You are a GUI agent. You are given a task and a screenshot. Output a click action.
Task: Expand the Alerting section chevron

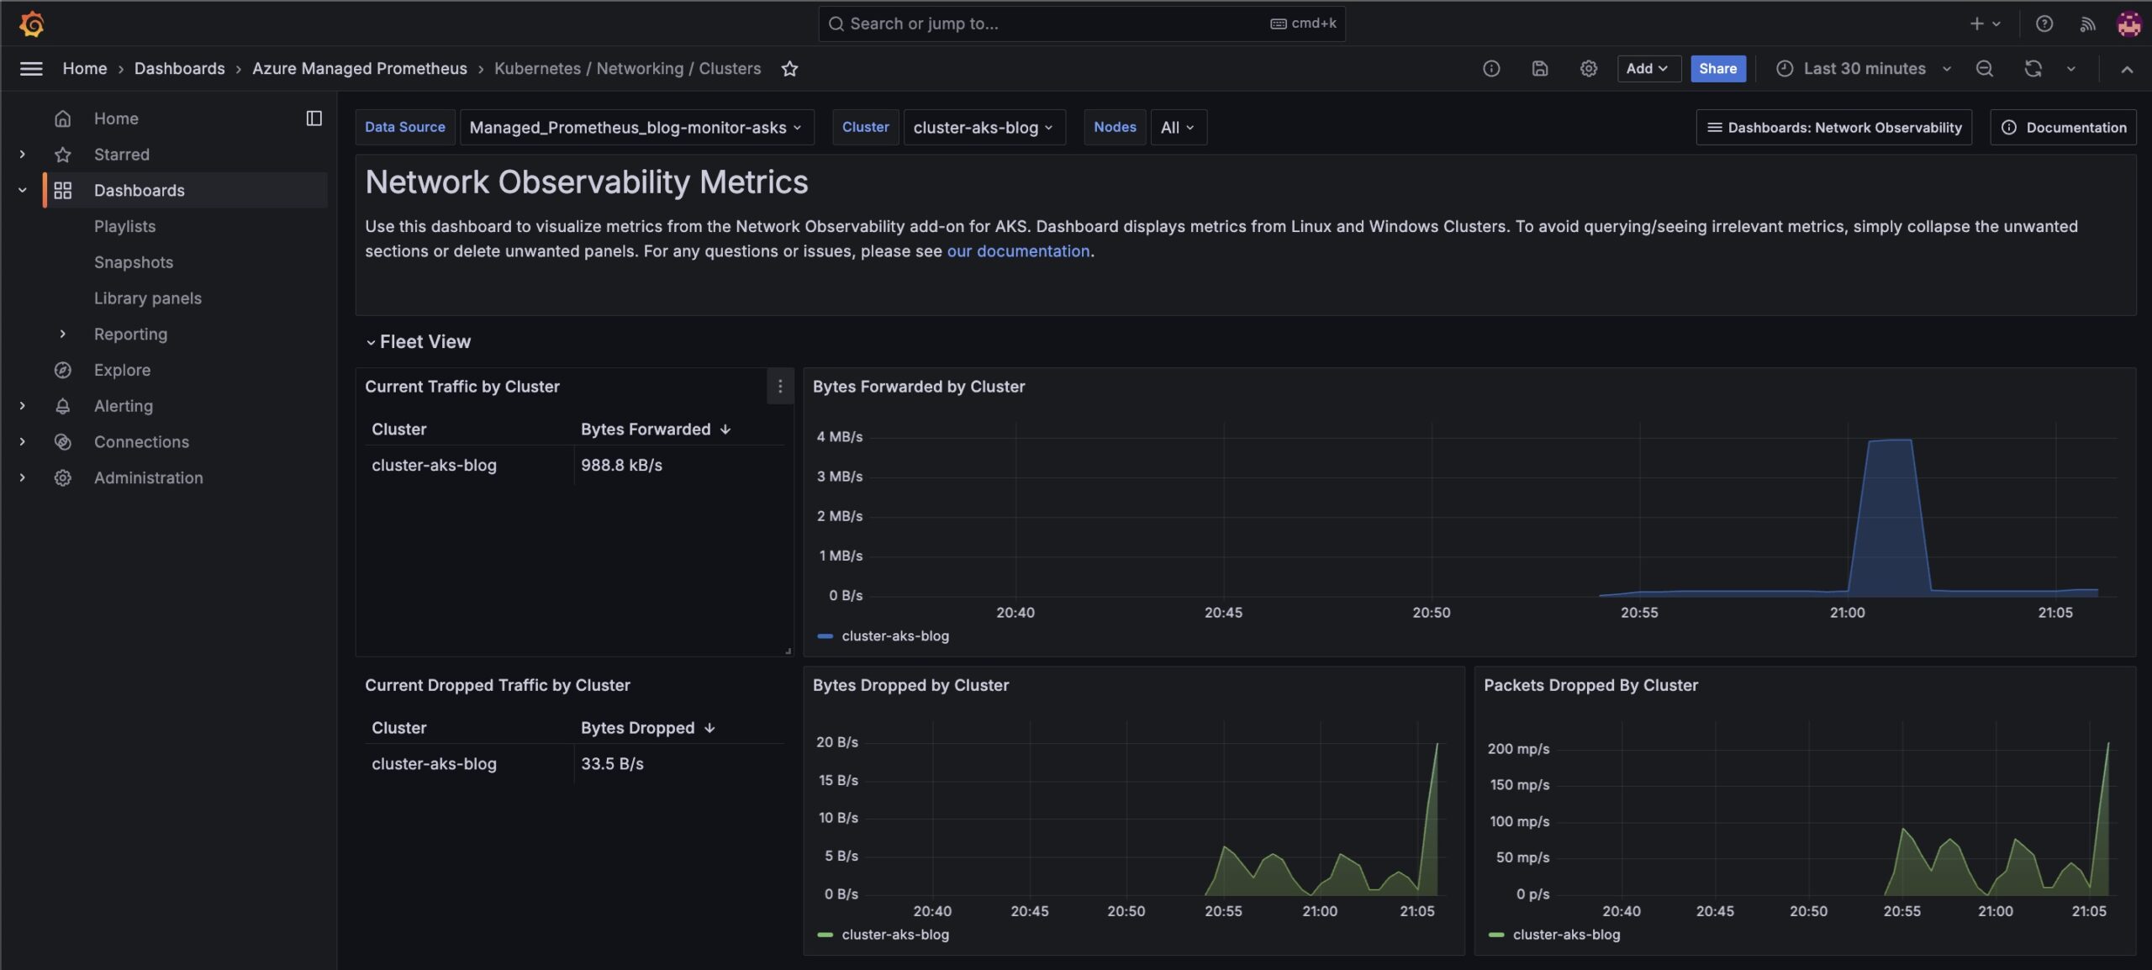click(23, 406)
